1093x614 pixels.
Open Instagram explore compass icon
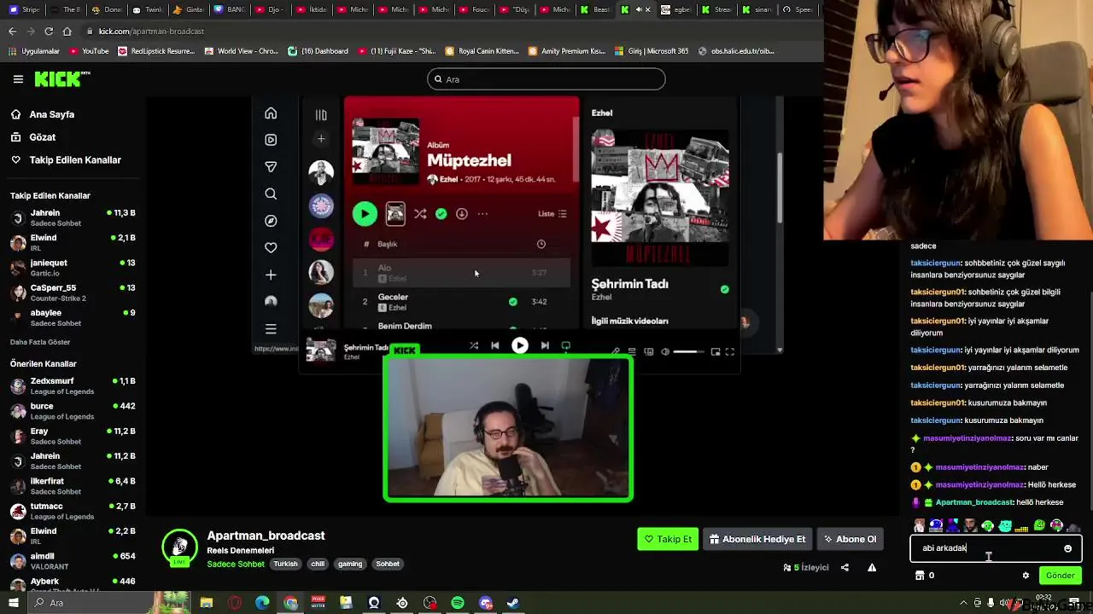(271, 221)
